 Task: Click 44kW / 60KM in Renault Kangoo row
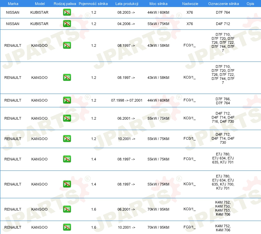tap(158, 100)
